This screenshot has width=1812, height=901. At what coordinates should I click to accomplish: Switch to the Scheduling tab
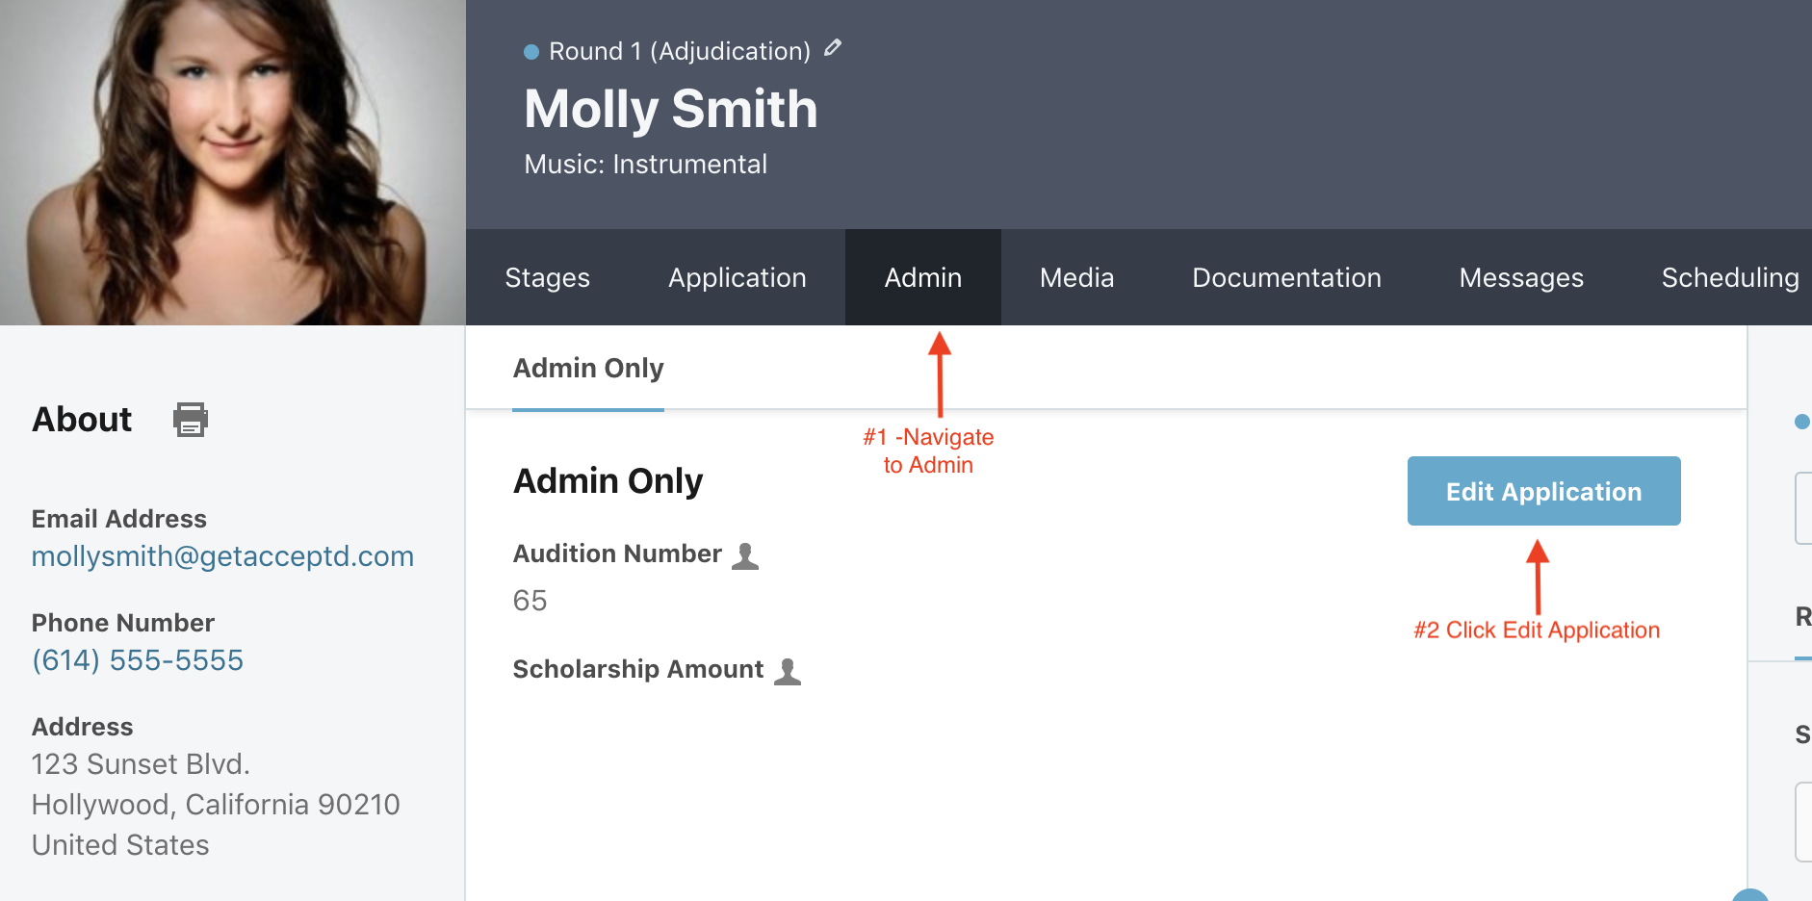point(1729,277)
